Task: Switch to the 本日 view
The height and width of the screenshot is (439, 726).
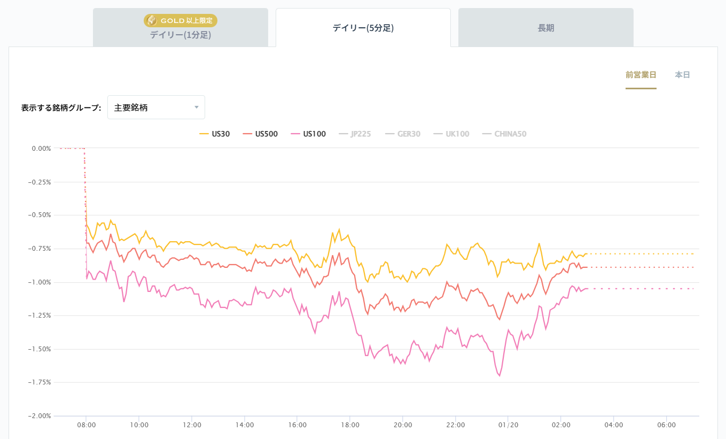Action: point(682,75)
